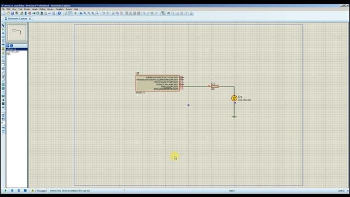Viewport: 350px width, 197px height.
Task: Choose the 2D Graphics Text 'A' tool
Action: click(3, 100)
